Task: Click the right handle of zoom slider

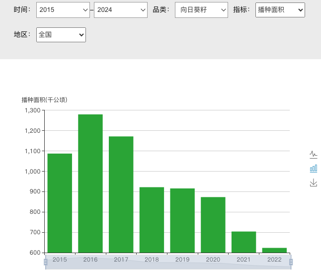Action: [291, 262]
